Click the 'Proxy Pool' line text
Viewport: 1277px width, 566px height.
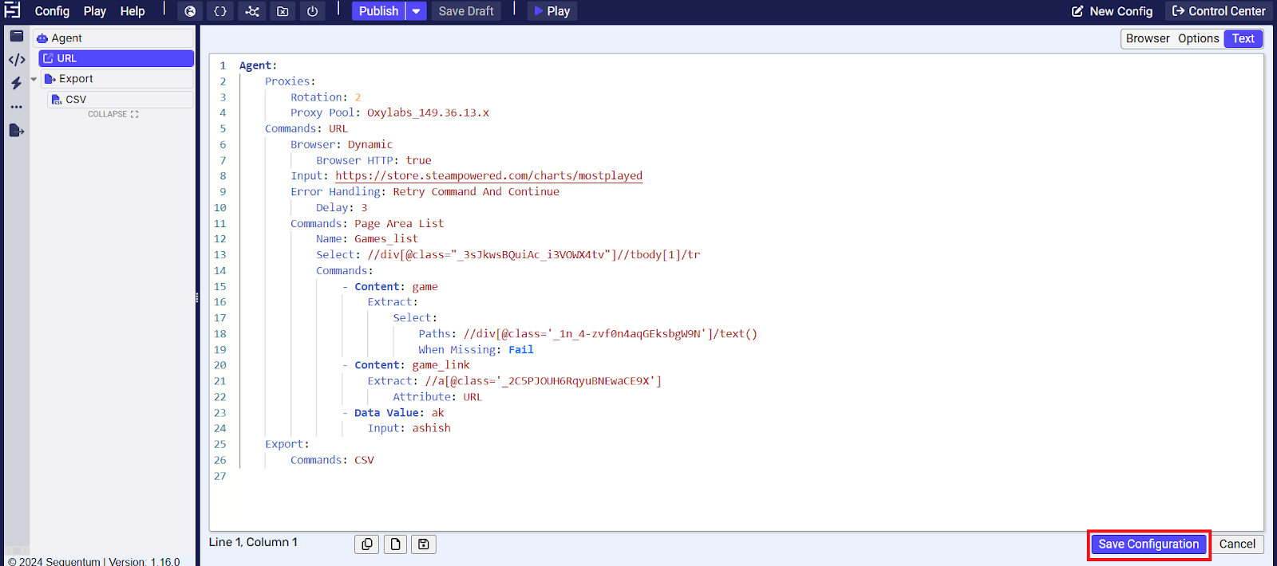point(389,113)
